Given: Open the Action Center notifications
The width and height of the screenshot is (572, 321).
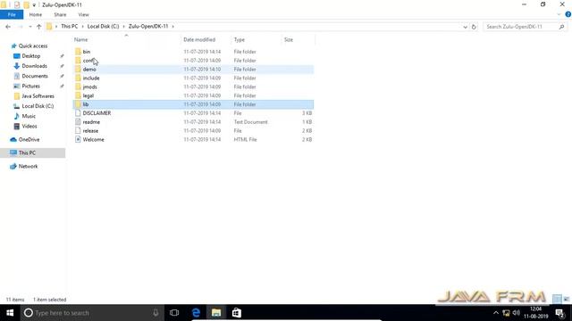Looking at the screenshot, I should coord(560,313).
